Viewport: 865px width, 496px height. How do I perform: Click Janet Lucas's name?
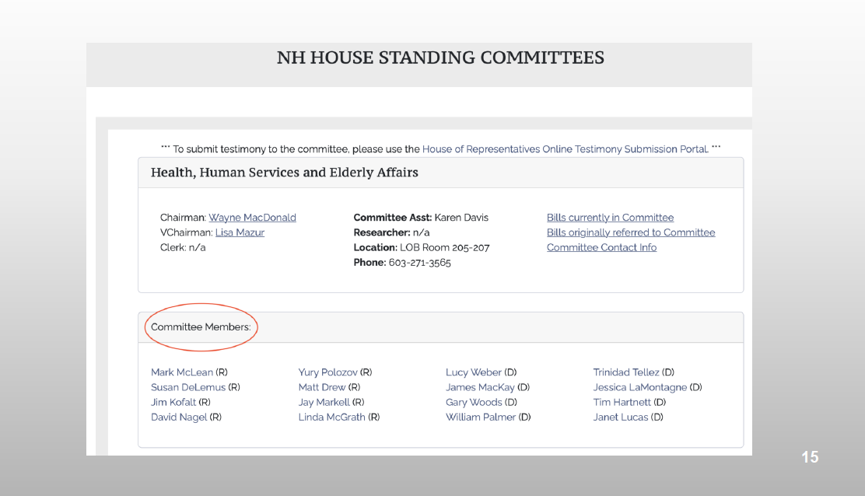(x=621, y=417)
